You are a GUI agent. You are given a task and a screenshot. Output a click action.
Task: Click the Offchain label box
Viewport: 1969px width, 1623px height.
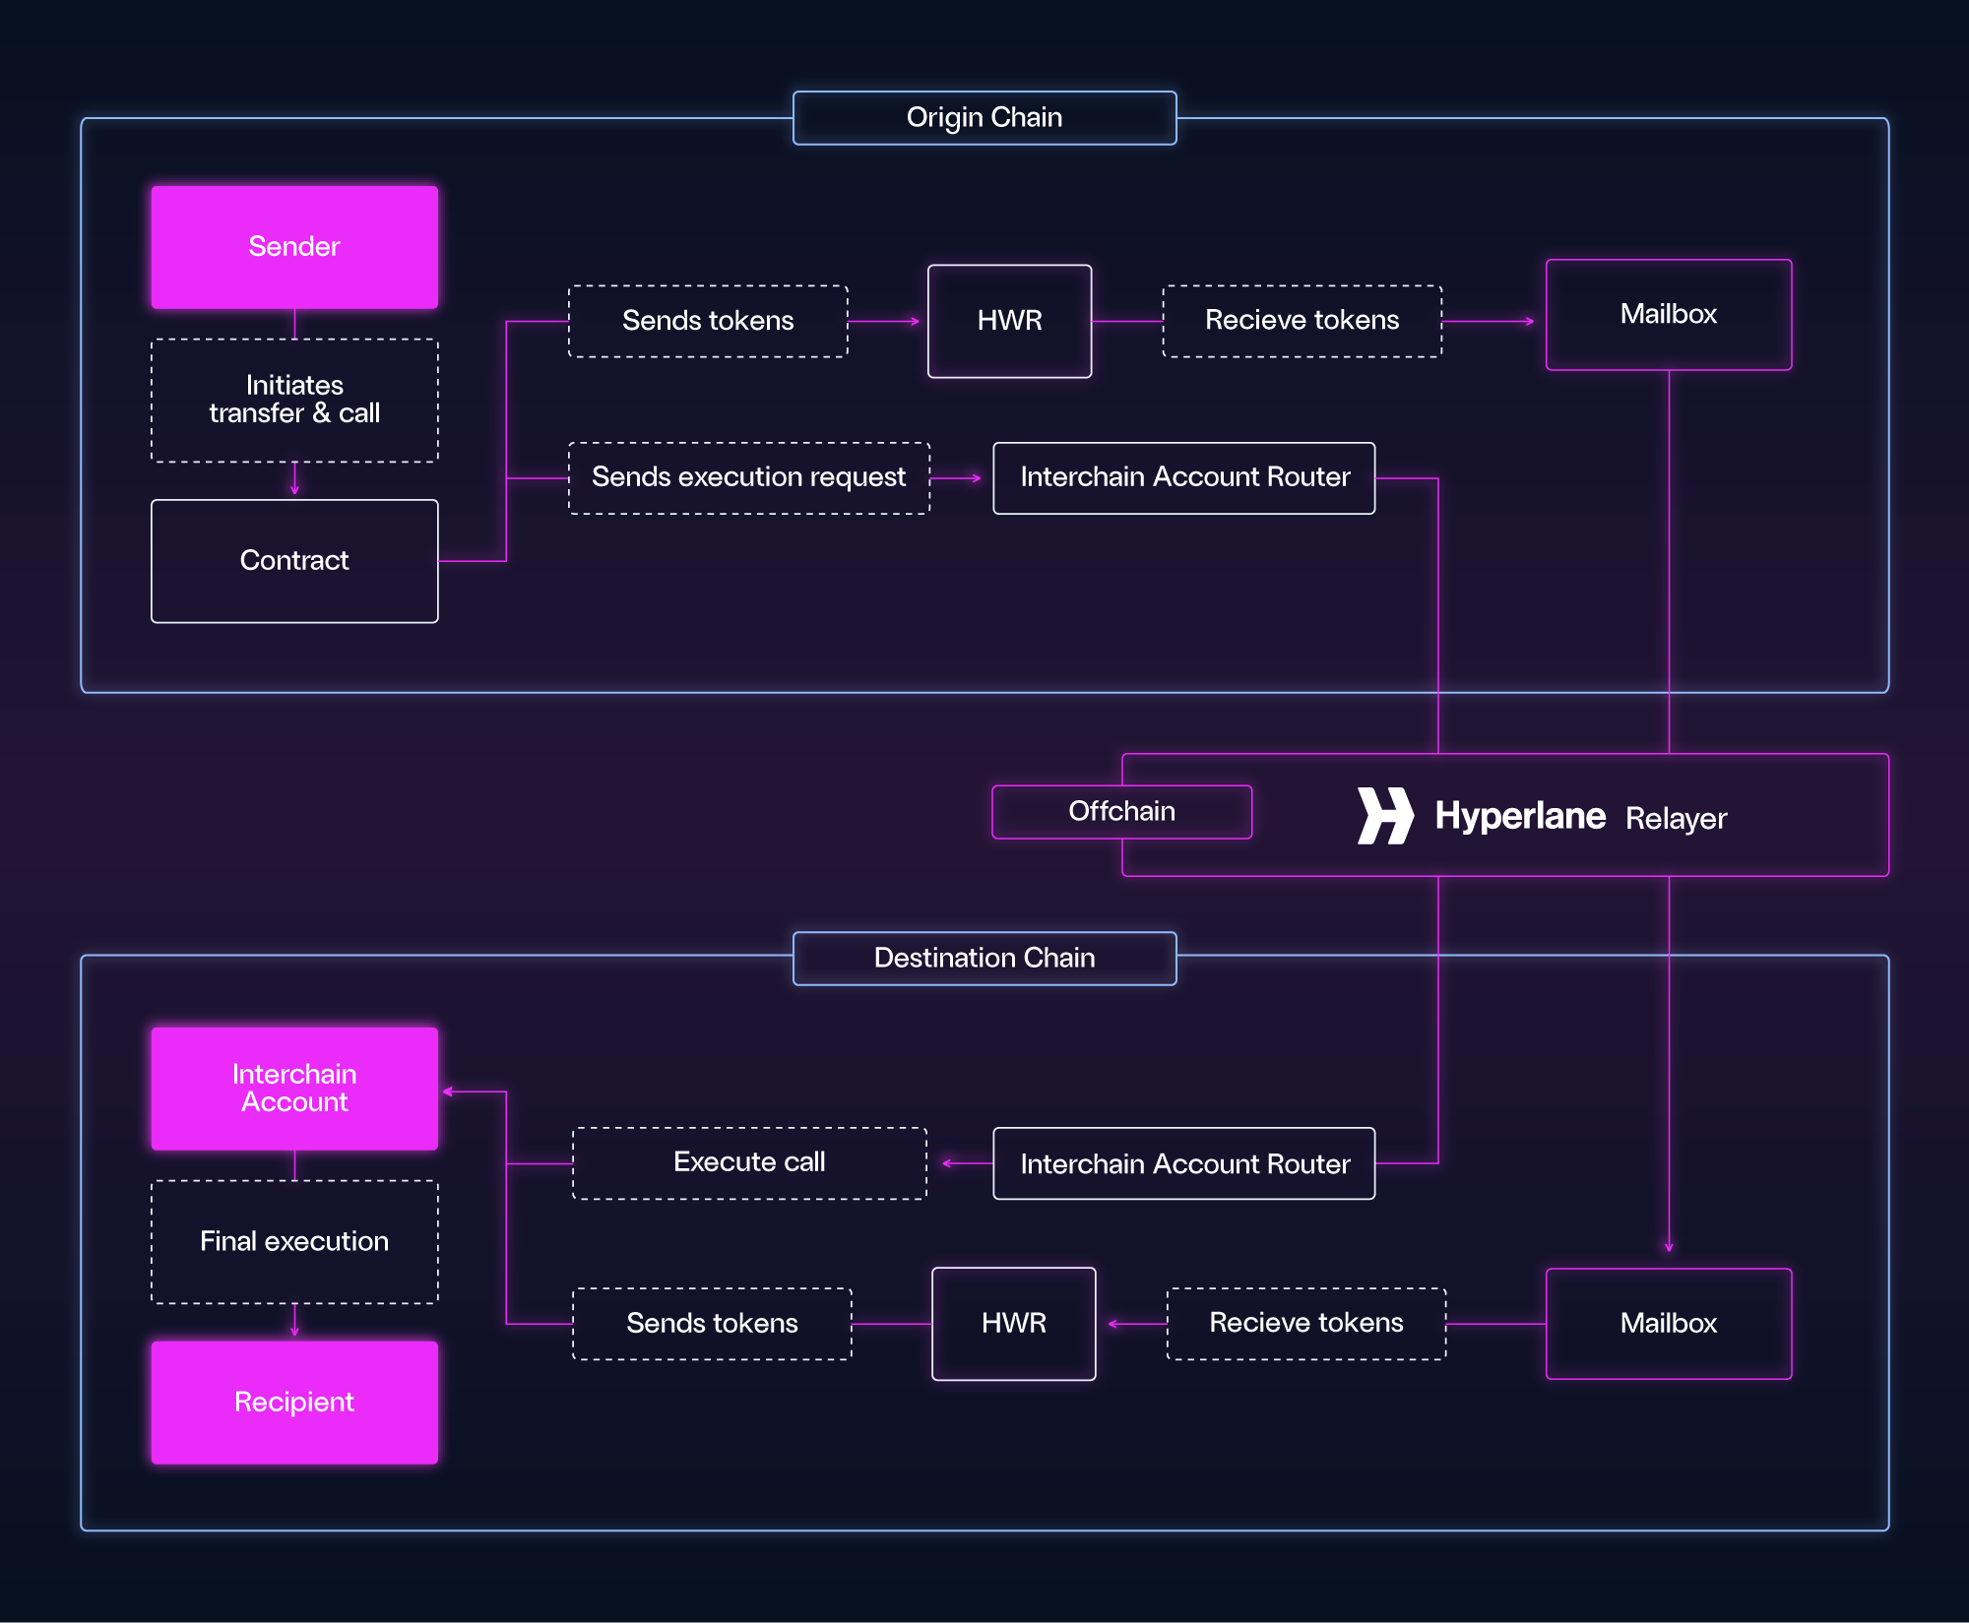coord(1121,812)
